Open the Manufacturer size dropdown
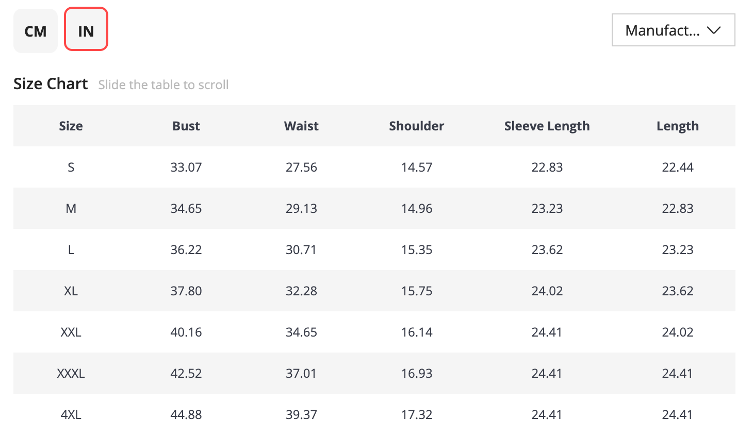The height and width of the screenshot is (435, 753). click(663, 30)
